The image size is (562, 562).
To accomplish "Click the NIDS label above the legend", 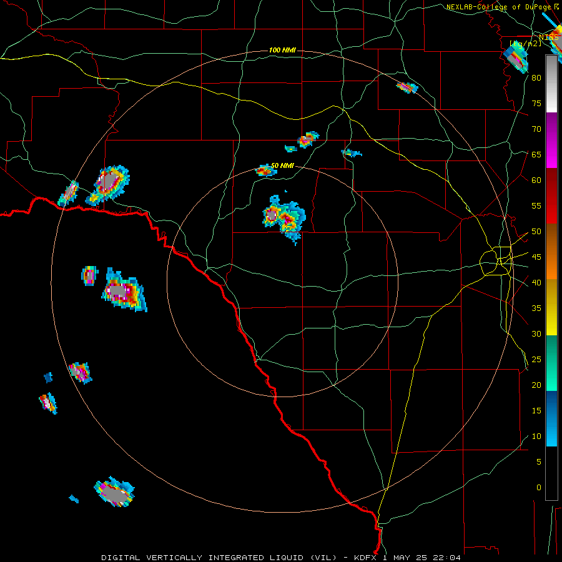I will coord(549,37).
